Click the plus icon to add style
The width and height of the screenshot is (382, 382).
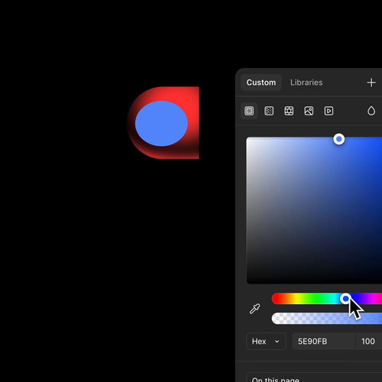[x=371, y=83]
